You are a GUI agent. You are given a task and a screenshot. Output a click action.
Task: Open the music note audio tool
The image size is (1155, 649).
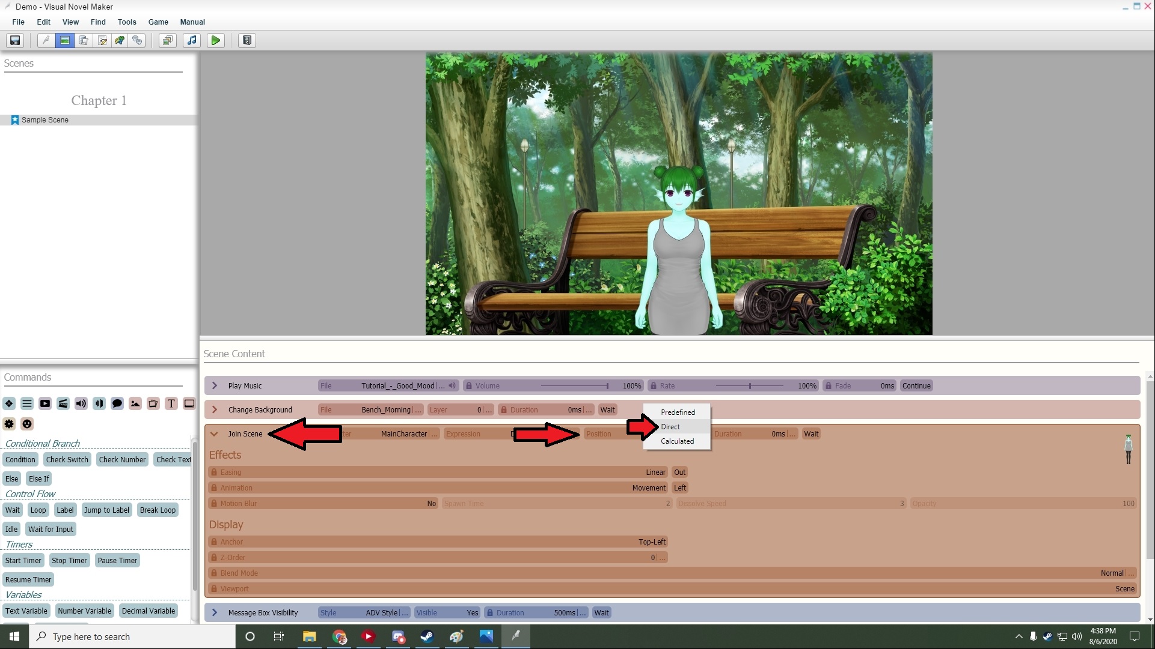pos(192,40)
